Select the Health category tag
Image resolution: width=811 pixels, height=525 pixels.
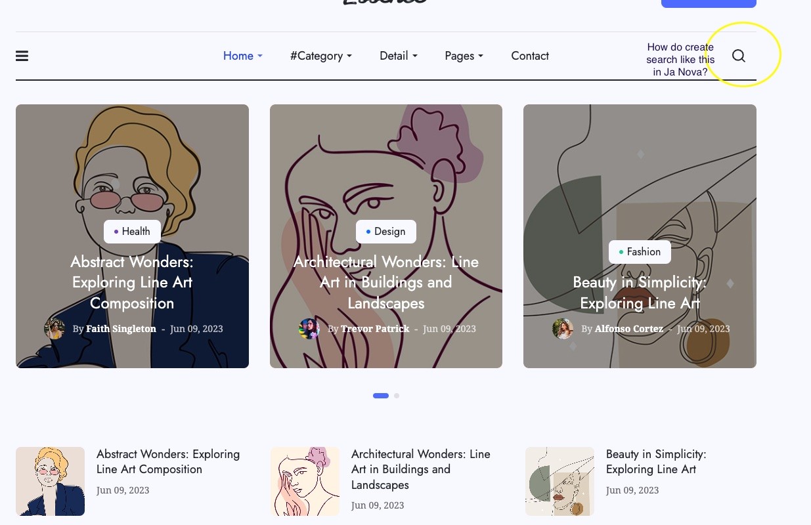click(132, 231)
